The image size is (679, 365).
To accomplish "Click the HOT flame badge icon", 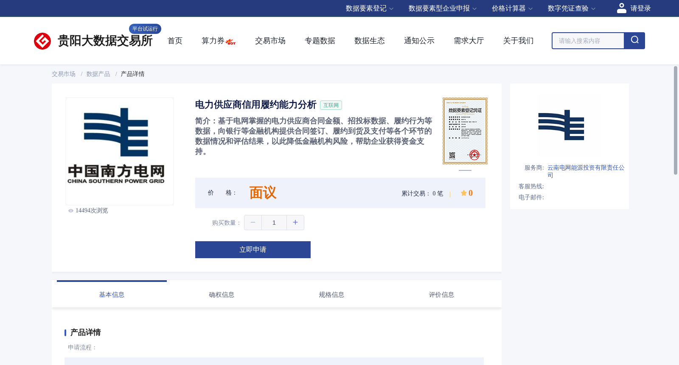I will tap(231, 42).
